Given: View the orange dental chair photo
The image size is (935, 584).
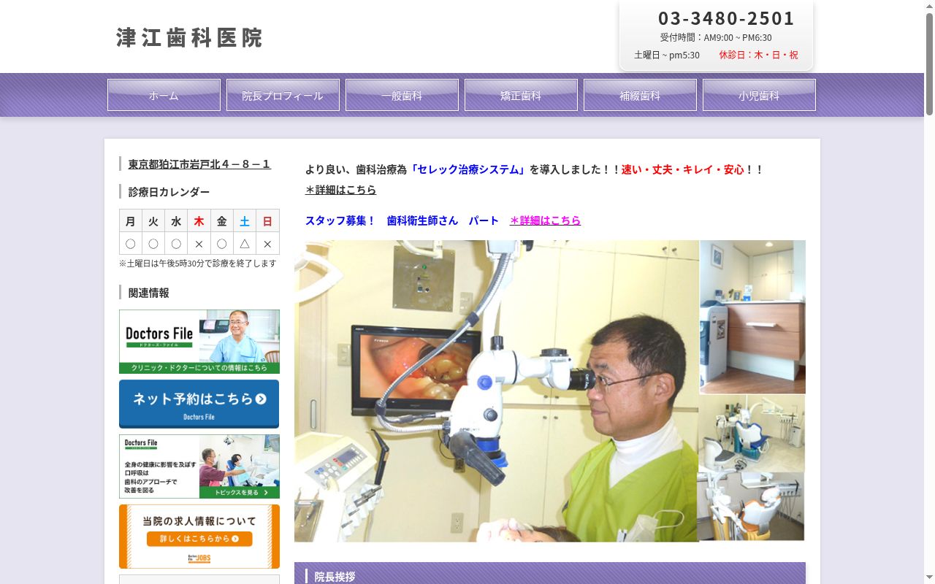Looking at the screenshot, I should (751, 507).
